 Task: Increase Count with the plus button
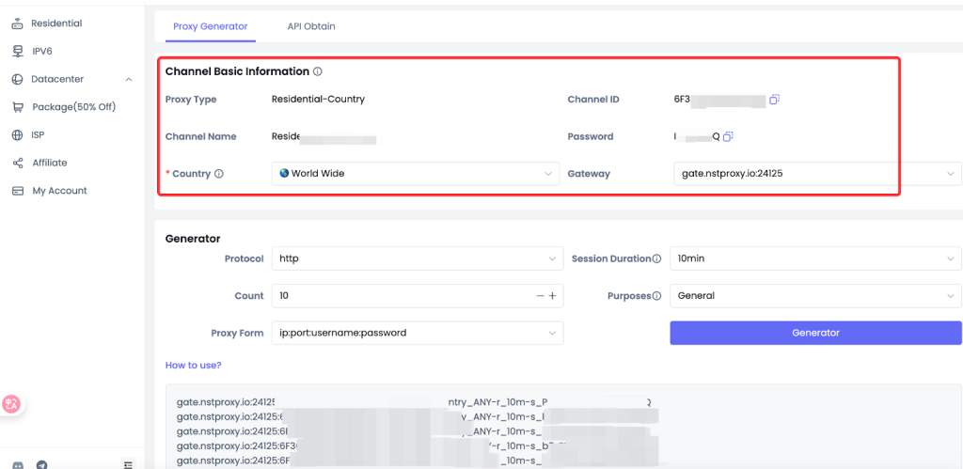(553, 296)
